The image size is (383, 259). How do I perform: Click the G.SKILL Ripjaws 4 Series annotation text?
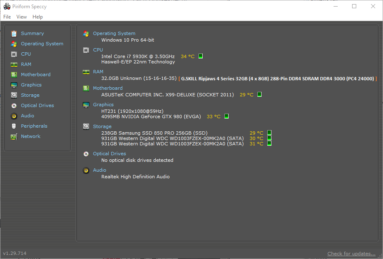[278, 79]
